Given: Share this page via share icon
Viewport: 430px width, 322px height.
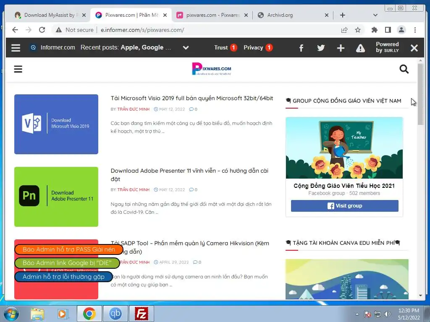Looking at the screenshot, I should [x=344, y=30].
